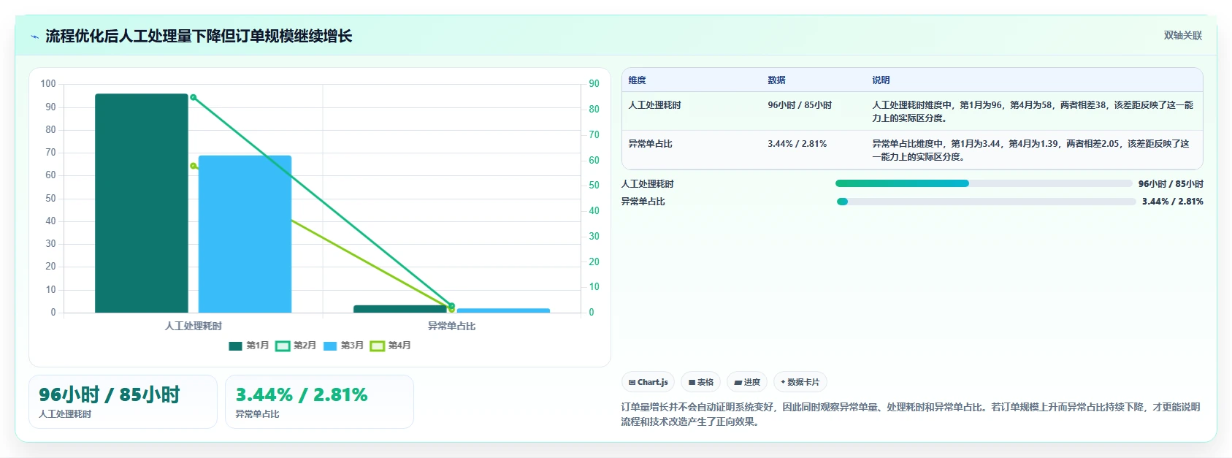Click the 异常单占比 x-axis label

pos(451,326)
